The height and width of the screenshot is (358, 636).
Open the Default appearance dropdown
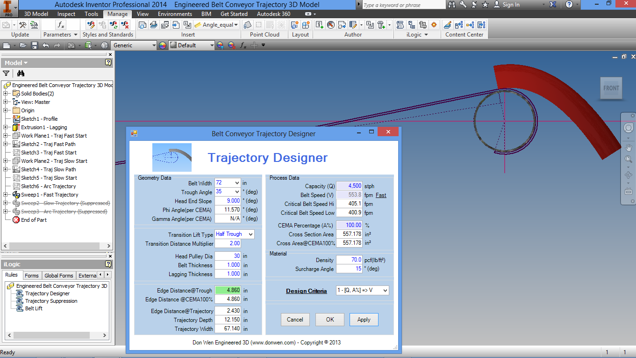212,45
